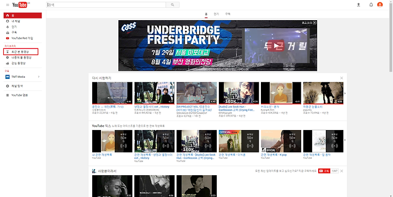Open 냉정과 열정사이 ost History video title

point(152,107)
